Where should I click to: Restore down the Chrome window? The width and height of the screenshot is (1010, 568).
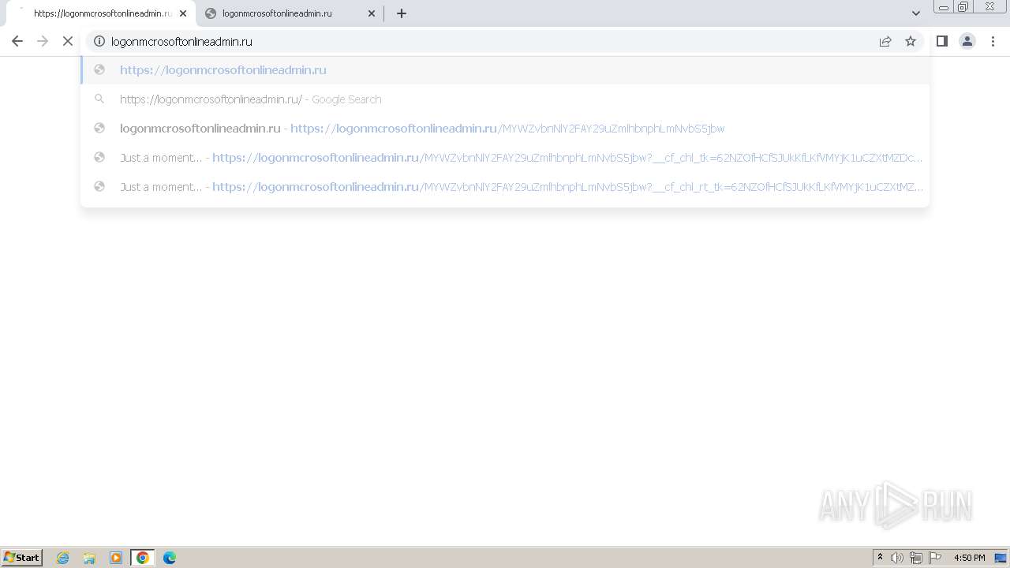coord(963,7)
